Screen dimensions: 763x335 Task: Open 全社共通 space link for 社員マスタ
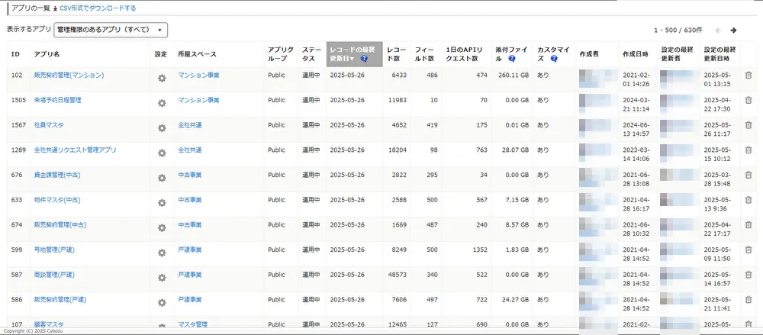click(x=190, y=125)
